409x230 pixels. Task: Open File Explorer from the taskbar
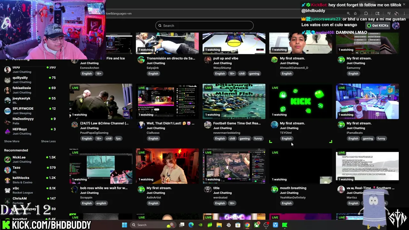coord(219,225)
